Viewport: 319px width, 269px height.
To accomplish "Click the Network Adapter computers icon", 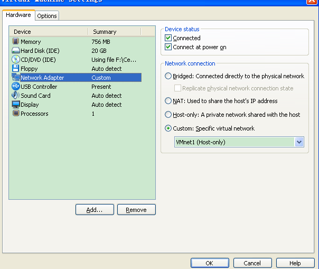I will [16, 77].
